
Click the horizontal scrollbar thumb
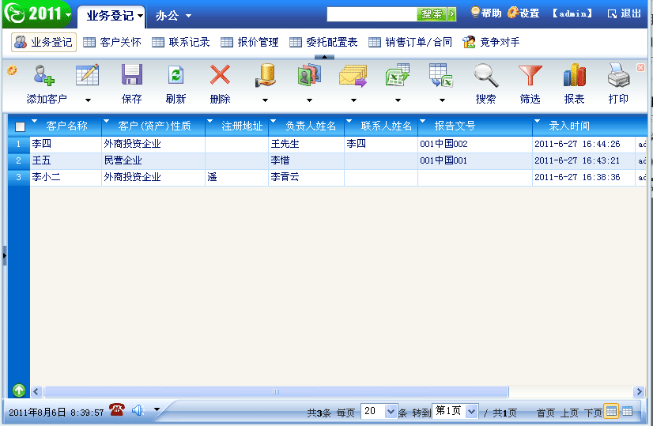point(277,391)
